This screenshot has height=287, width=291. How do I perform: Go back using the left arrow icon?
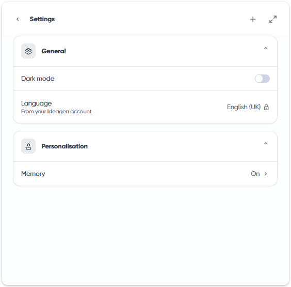tap(18, 19)
